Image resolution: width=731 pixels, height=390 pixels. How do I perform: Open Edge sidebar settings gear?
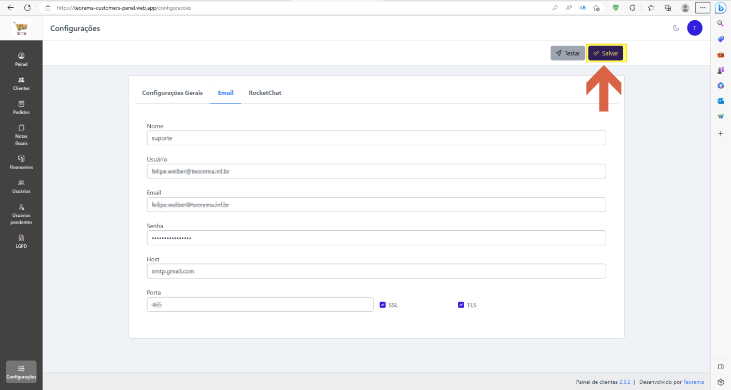[720, 382]
